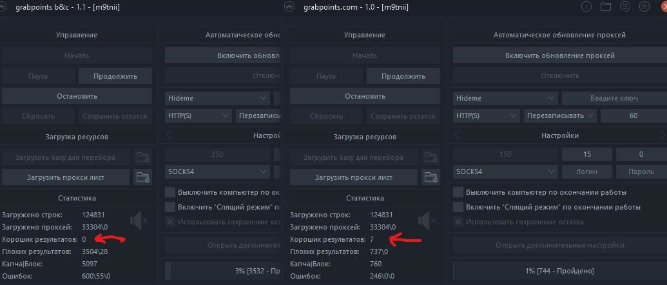
Task: Click Остановить button in grabpoints b&c
Action: click(77, 96)
